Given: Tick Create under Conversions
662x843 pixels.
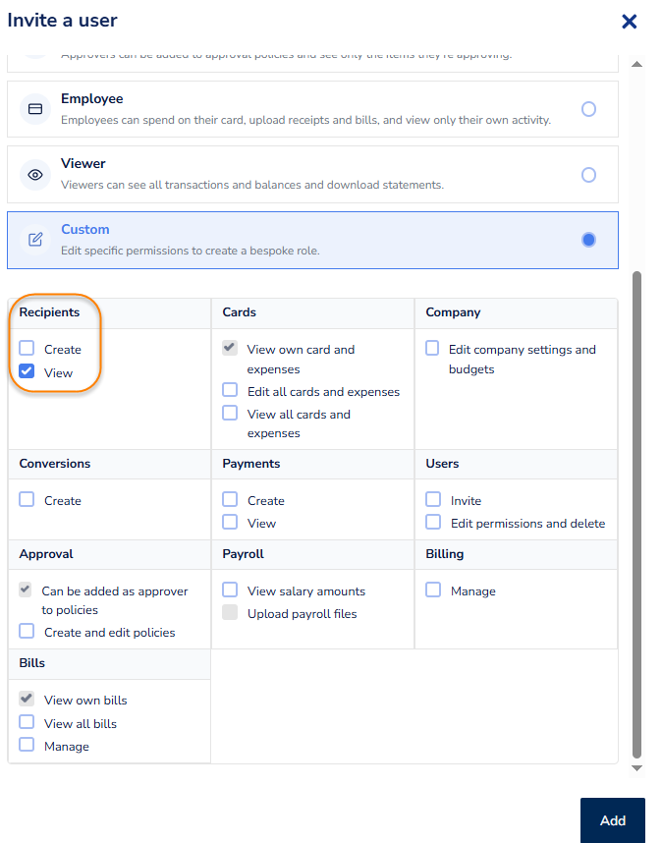Looking at the screenshot, I should point(27,500).
